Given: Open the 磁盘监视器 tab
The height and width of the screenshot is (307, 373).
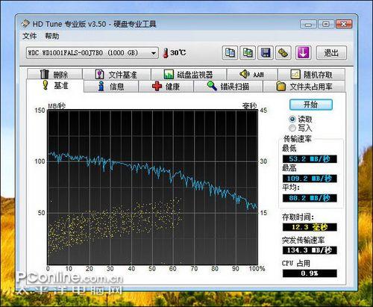Looking at the screenshot, I should tap(189, 74).
